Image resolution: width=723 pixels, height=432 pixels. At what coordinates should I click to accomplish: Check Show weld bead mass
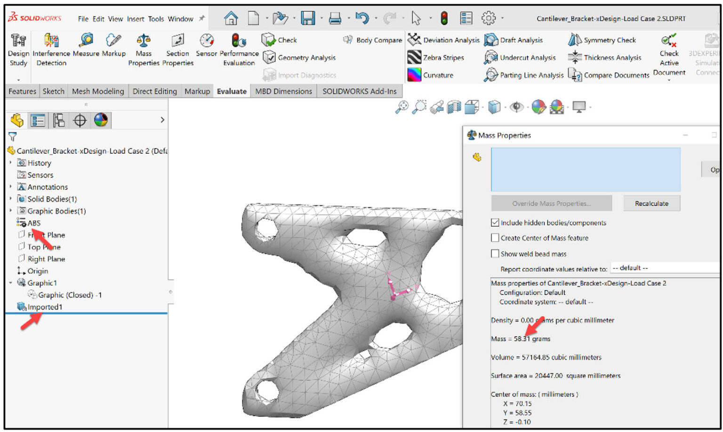(x=495, y=253)
